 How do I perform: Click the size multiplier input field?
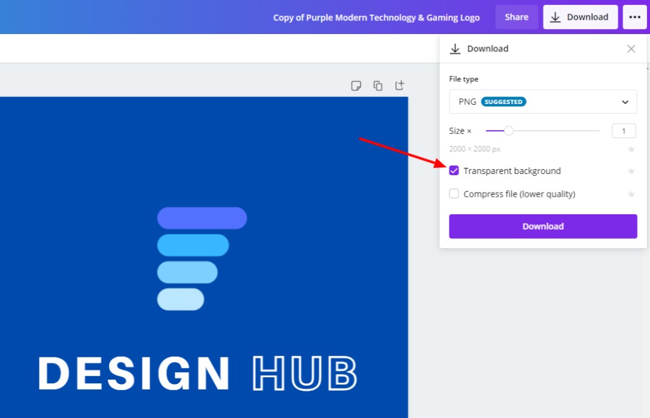click(623, 131)
